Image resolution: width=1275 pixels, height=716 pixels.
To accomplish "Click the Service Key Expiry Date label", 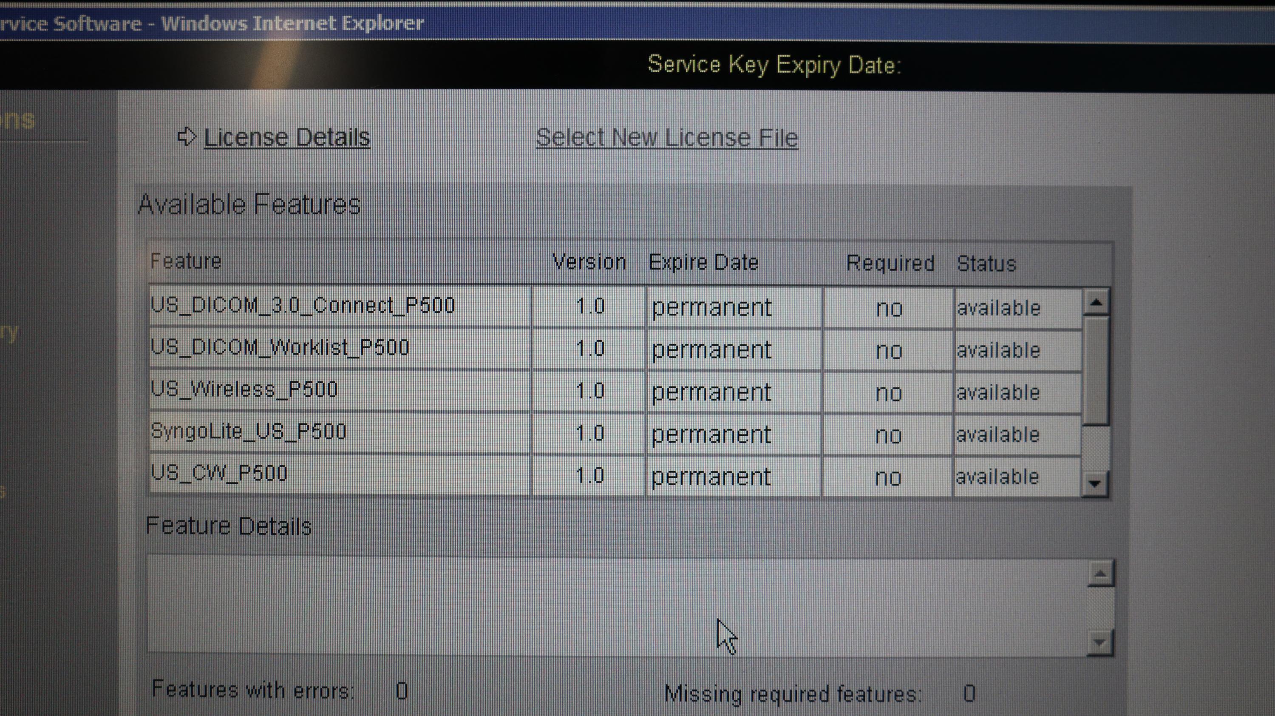I will point(774,65).
